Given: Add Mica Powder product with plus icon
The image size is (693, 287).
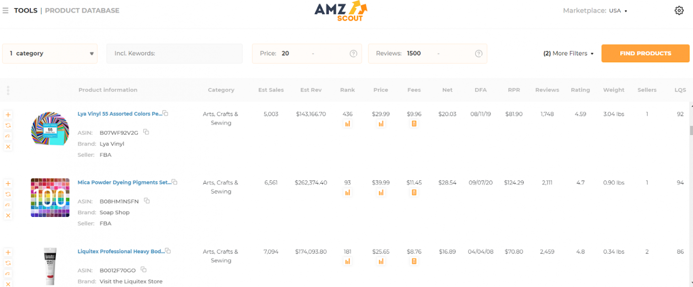Looking at the screenshot, I should [8, 183].
